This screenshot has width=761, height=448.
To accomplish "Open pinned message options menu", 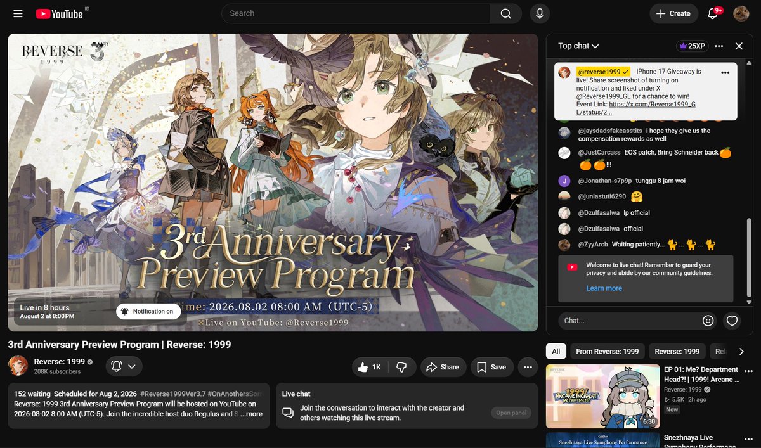I will coord(725,72).
